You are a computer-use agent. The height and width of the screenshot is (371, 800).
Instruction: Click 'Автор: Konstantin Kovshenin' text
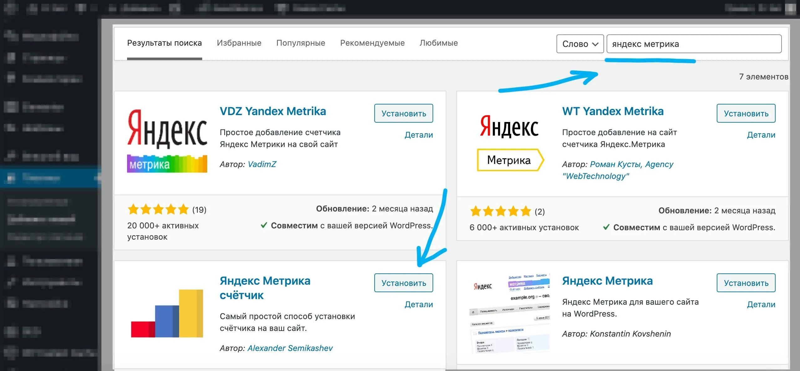[616, 334]
